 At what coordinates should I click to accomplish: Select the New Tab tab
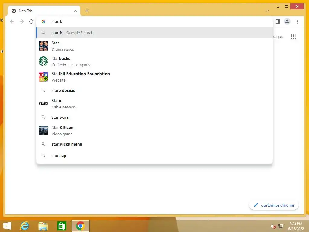pos(44,11)
